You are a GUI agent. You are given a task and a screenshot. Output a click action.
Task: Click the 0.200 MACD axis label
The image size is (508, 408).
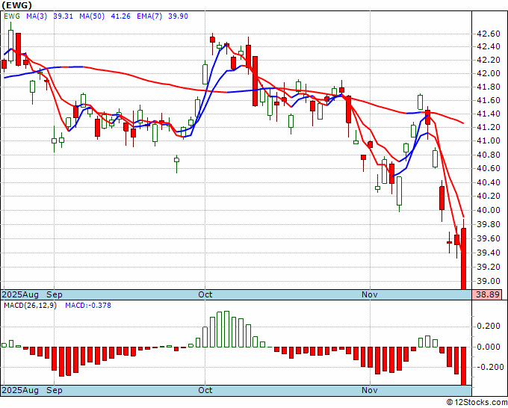489,326
